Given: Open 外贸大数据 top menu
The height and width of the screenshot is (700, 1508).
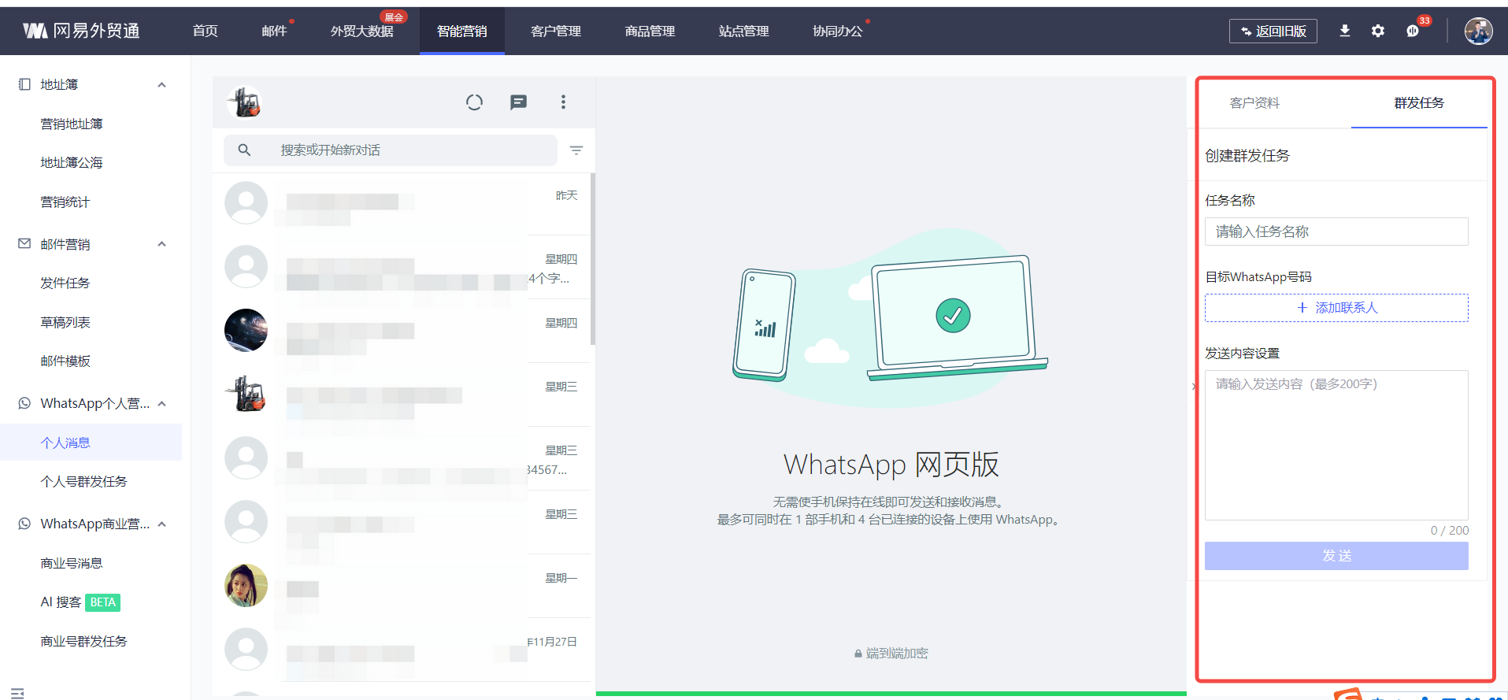Looking at the screenshot, I should (361, 31).
